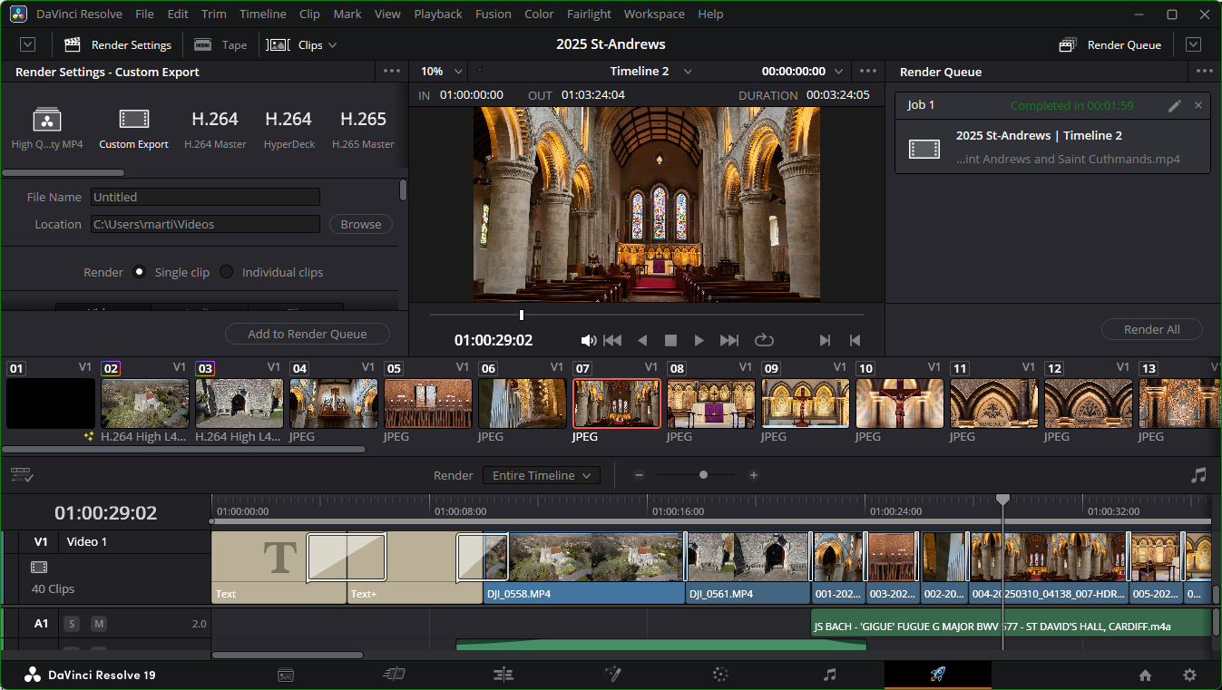Toggle Render Settings panel
Screen dimensions: 1222x690
(x=118, y=44)
